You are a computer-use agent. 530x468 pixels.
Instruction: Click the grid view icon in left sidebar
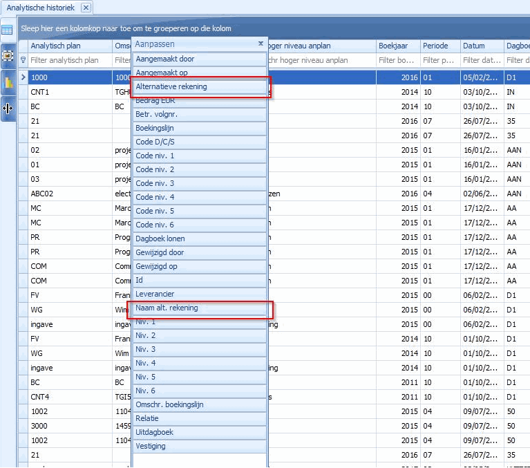pos(7,30)
